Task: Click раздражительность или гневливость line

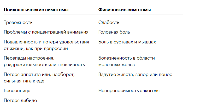Action: click(44, 64)
